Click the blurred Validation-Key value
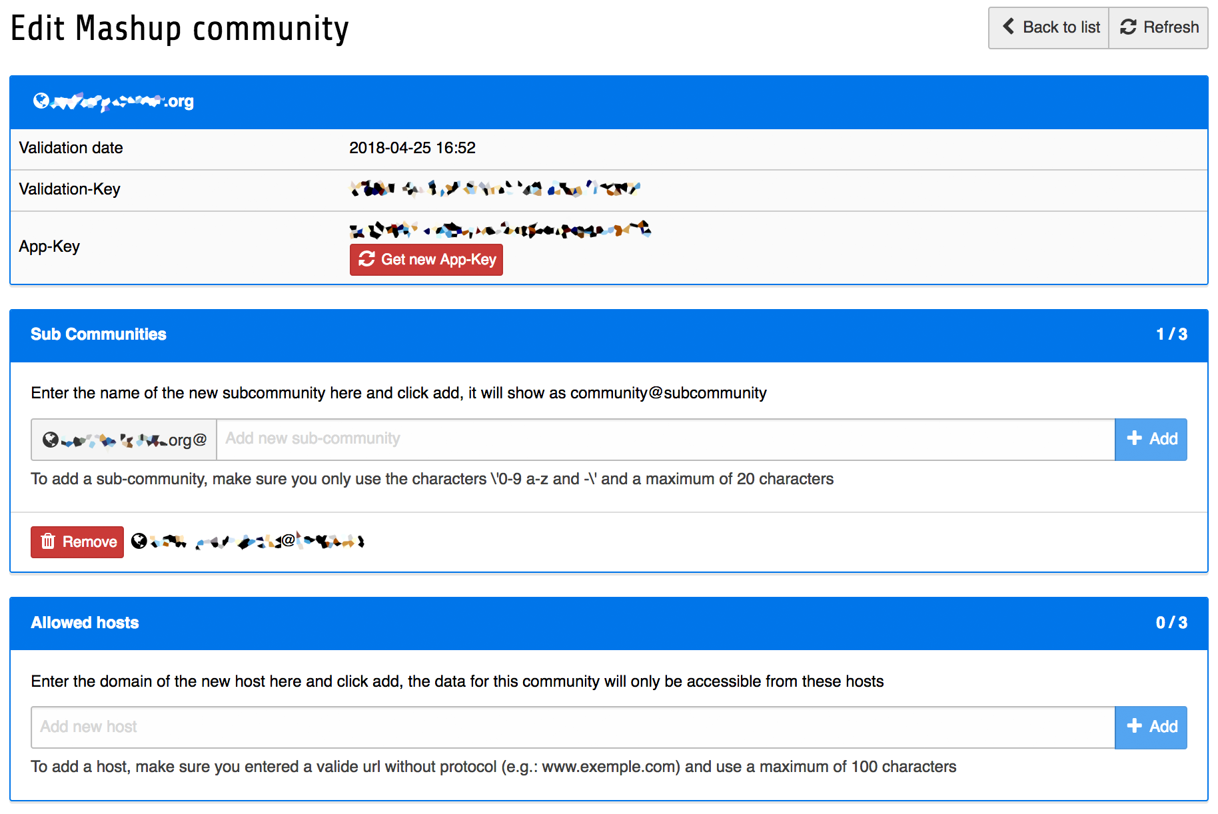Viewport: 1218px width, 814px height. click(495, 189)
